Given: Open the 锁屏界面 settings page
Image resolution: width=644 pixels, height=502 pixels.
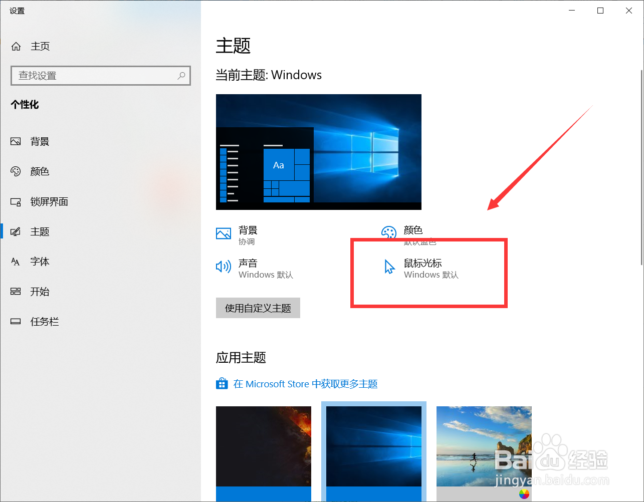Looking at the screenshot, I should [x=49, y=202].
